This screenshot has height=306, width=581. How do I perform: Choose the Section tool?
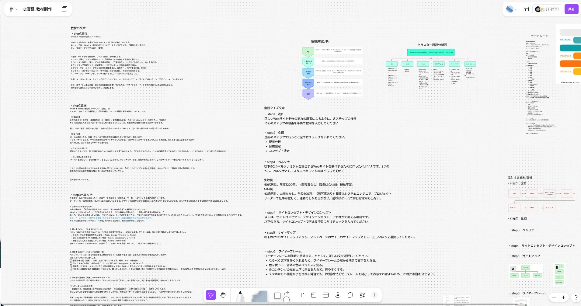tap(314, 295)
